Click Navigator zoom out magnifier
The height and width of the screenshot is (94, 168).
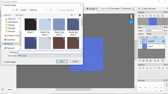pos(143,16)
